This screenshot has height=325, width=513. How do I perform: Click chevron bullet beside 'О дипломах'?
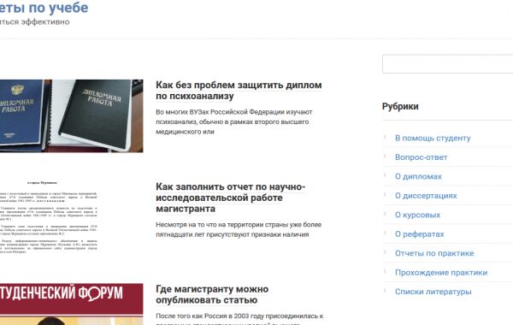(385, 175)
